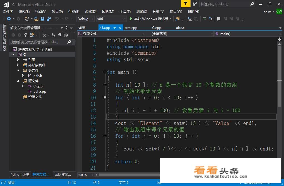Switch to the 输出 output tab

82,28
